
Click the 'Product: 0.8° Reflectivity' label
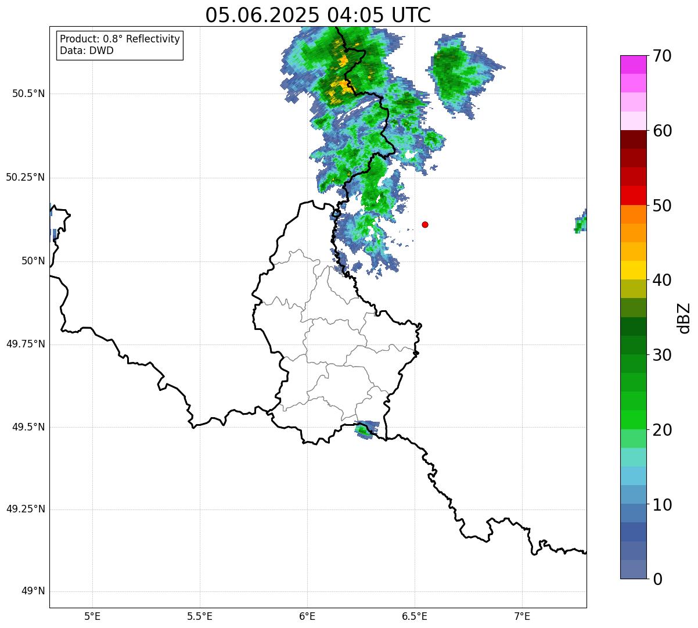pos(120,39)
